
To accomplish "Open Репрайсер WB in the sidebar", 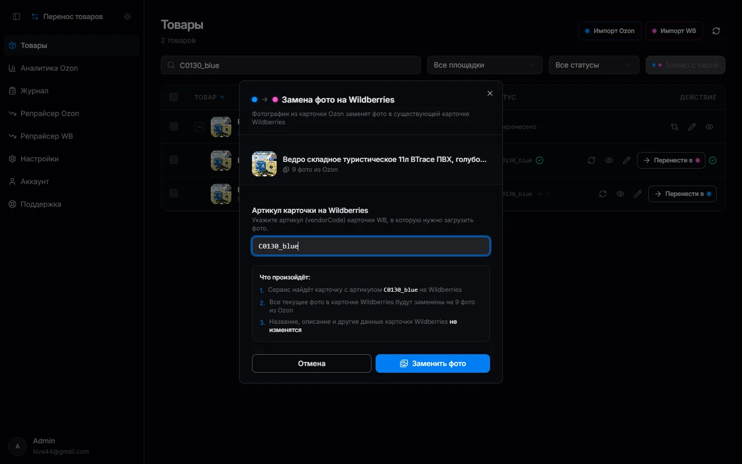I will pyautogui.click(x=72, y=136).
